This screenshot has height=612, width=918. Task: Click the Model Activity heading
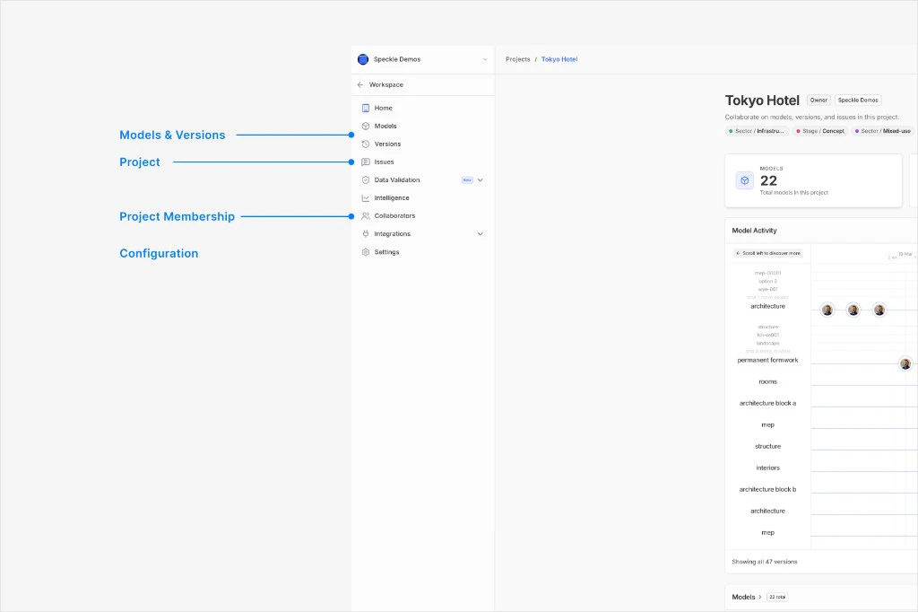(x=754, y=231)
